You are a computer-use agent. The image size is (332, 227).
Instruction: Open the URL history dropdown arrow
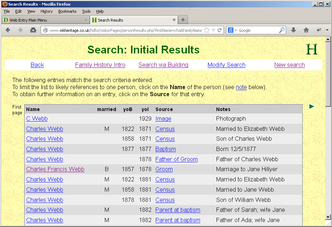click(x=213, y=30)
